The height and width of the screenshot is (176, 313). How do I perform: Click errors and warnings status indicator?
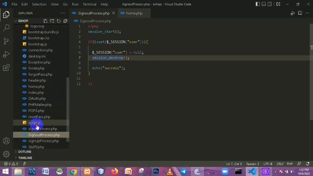coord(11,164)
